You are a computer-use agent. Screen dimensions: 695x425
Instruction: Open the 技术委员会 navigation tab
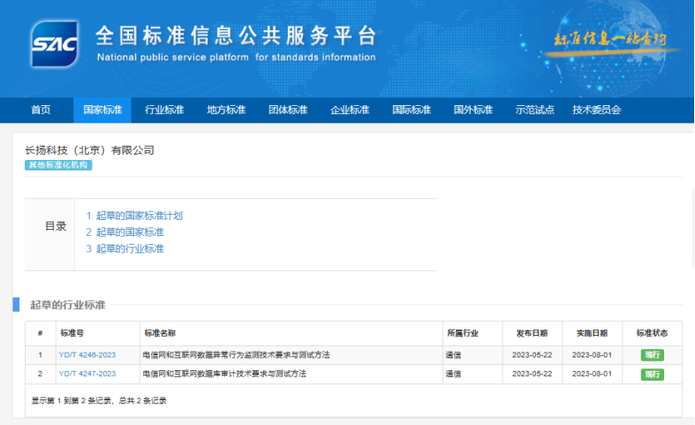pyautogui.click(x=597, y=110)
